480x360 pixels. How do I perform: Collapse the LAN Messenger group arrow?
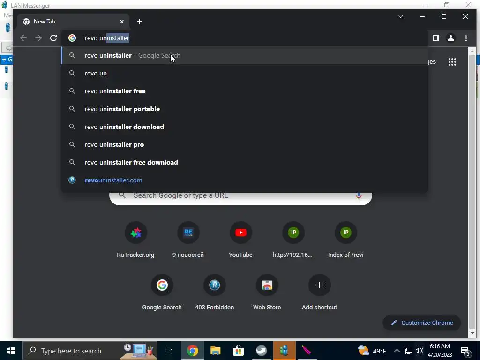pyautogui.click(x=4, y=60)
